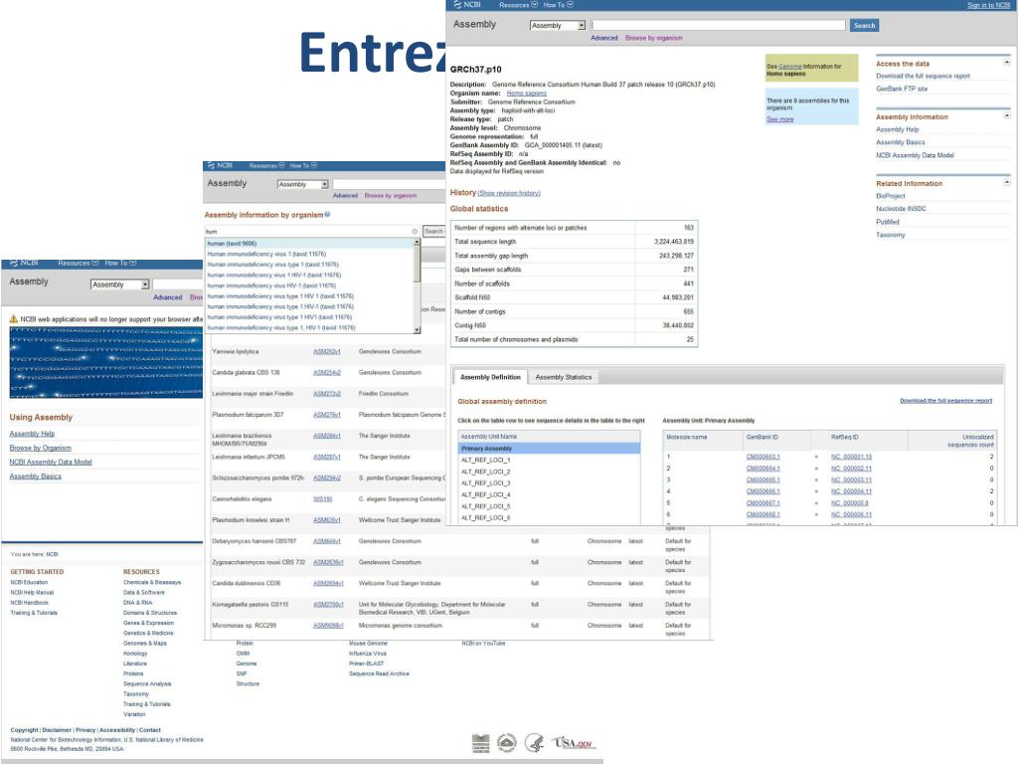The image size is (1018, 764).
Task: Click See more assemblies link
Action: 779,119
